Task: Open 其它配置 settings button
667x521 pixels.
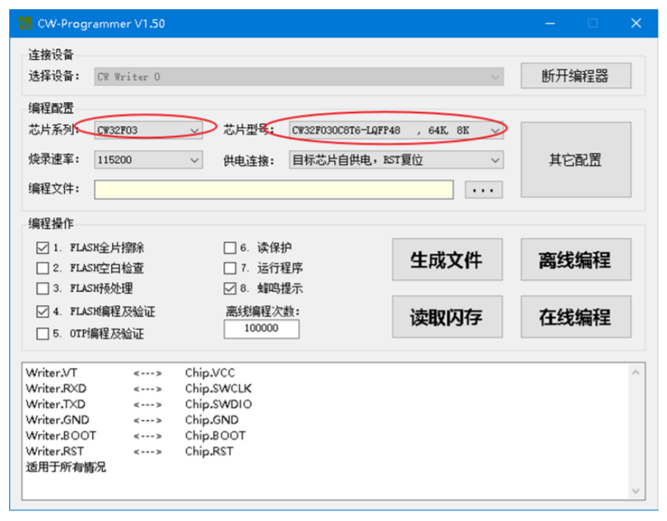Action: [x=575, y=160]
